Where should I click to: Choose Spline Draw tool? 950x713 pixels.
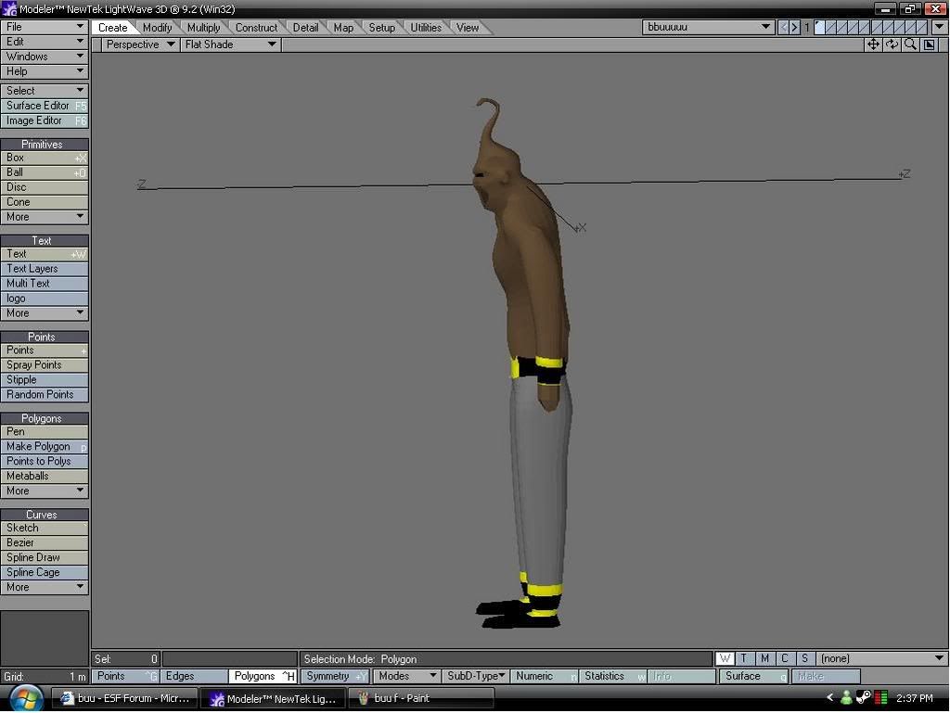45,557
